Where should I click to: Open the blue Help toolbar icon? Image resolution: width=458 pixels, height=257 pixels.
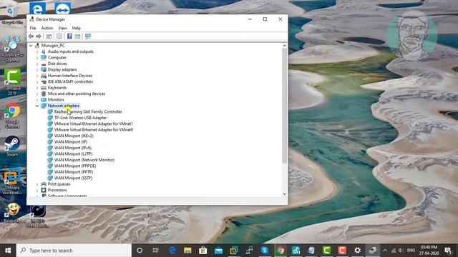click(69, 36)
